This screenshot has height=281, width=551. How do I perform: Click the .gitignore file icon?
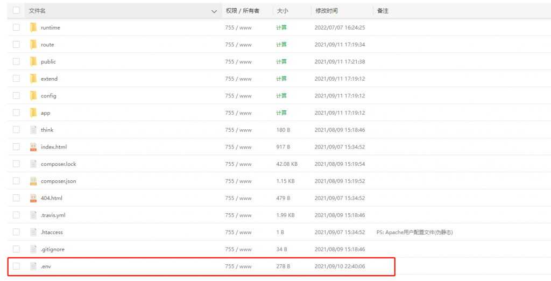pyautogui.click(x=33, y=249)
